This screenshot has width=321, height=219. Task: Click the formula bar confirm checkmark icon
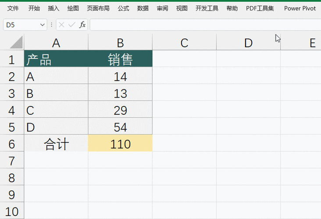72,25
